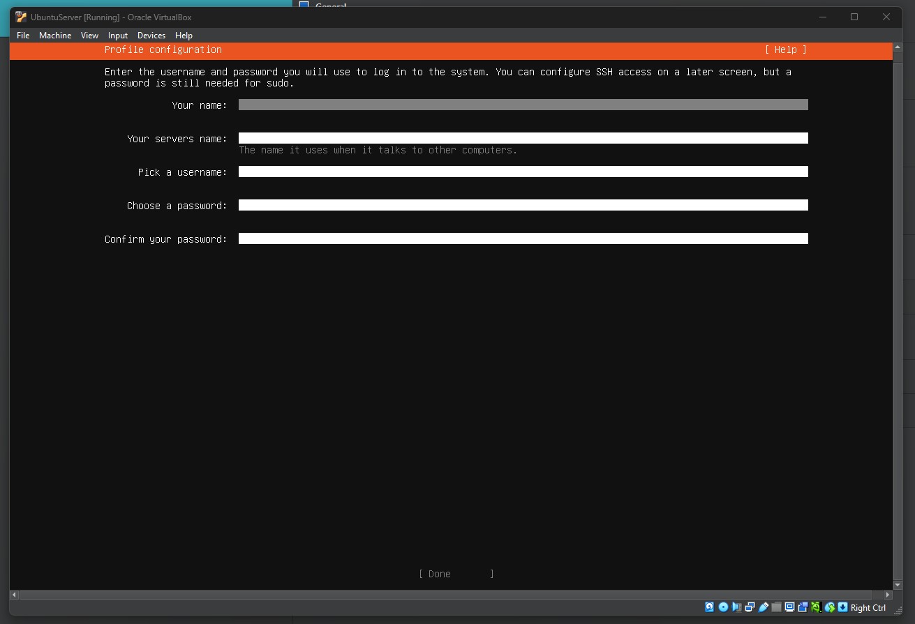Open the installer Help link

785,50
